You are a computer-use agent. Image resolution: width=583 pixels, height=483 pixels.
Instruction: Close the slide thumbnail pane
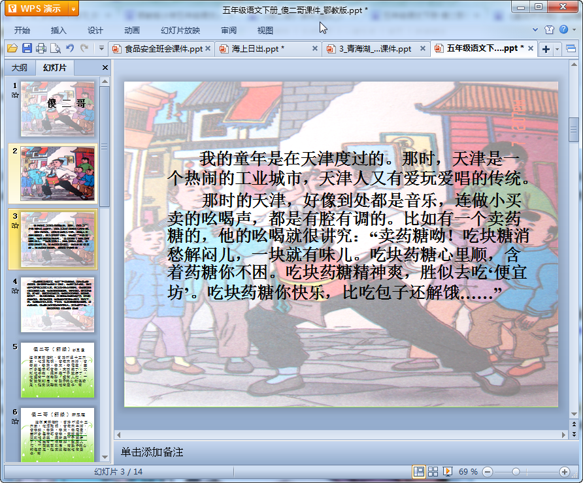105,68
